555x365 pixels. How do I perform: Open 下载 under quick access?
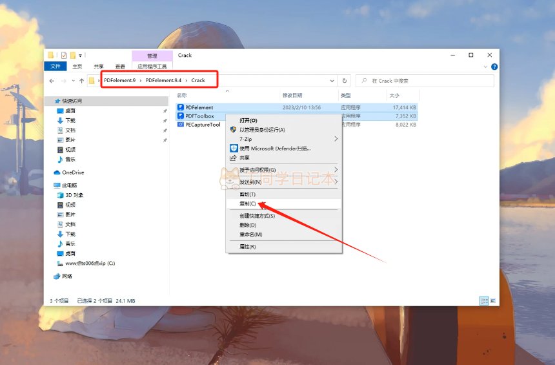pyautogui.click(x=70, y=121)
